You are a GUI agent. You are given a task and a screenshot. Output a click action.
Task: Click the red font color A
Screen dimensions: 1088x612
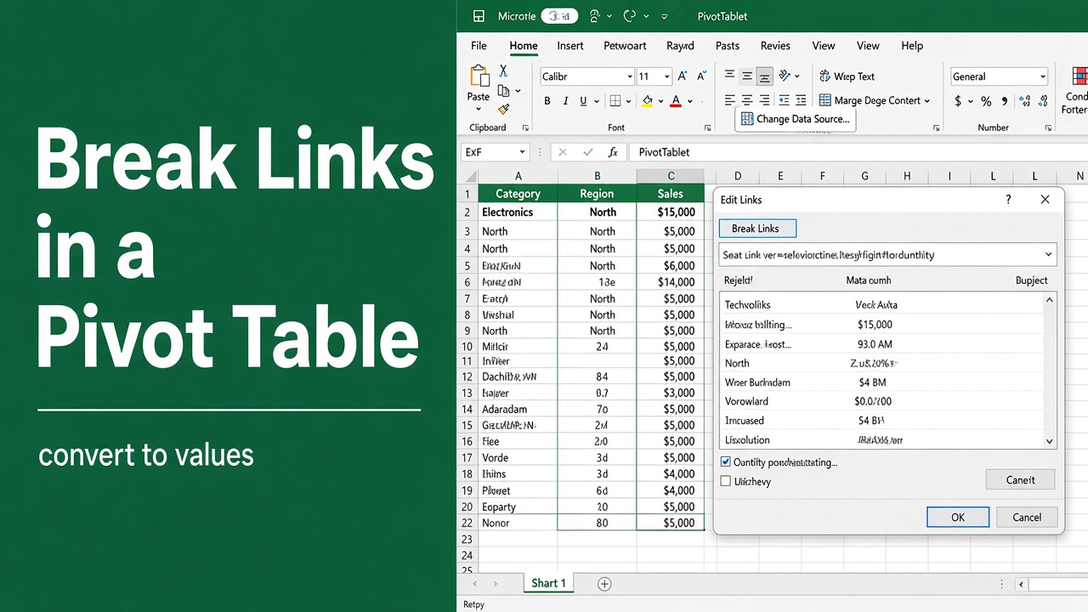(x=676, y=101)
